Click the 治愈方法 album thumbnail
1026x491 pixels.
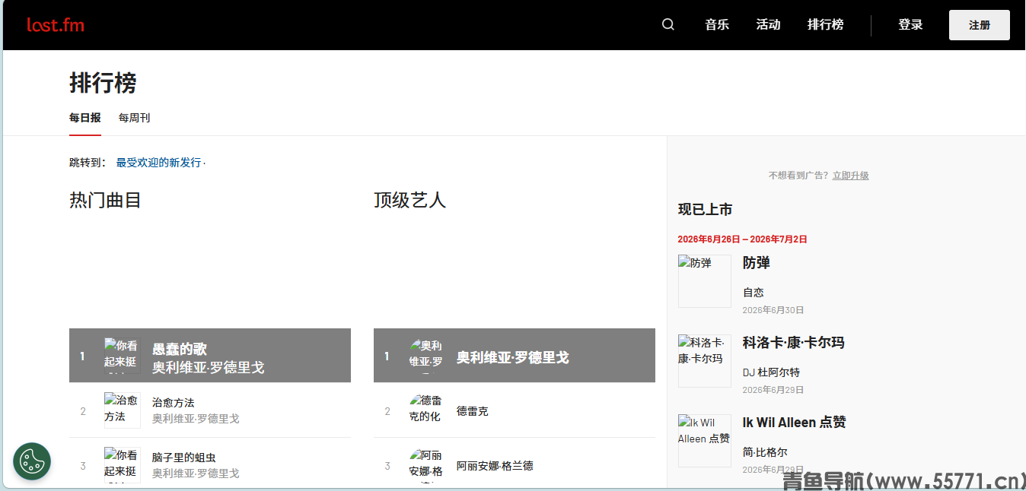(x=123, y=410)
